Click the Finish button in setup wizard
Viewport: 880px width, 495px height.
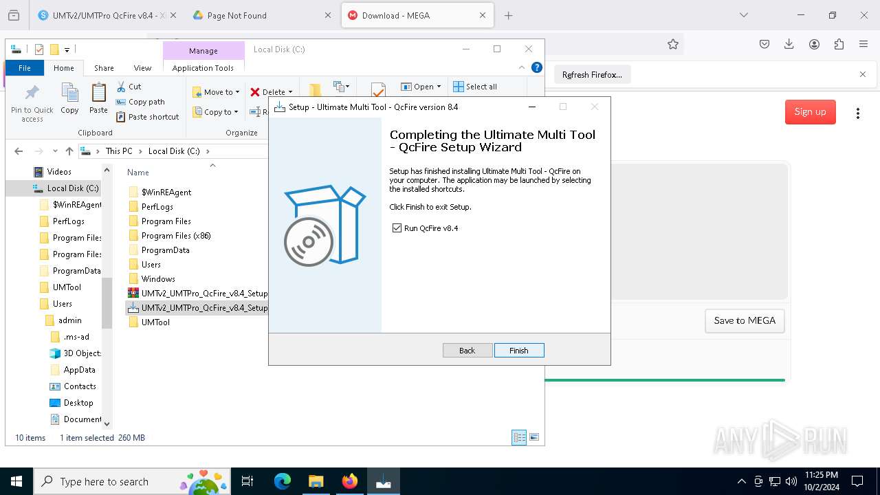(x=519, y=351)
